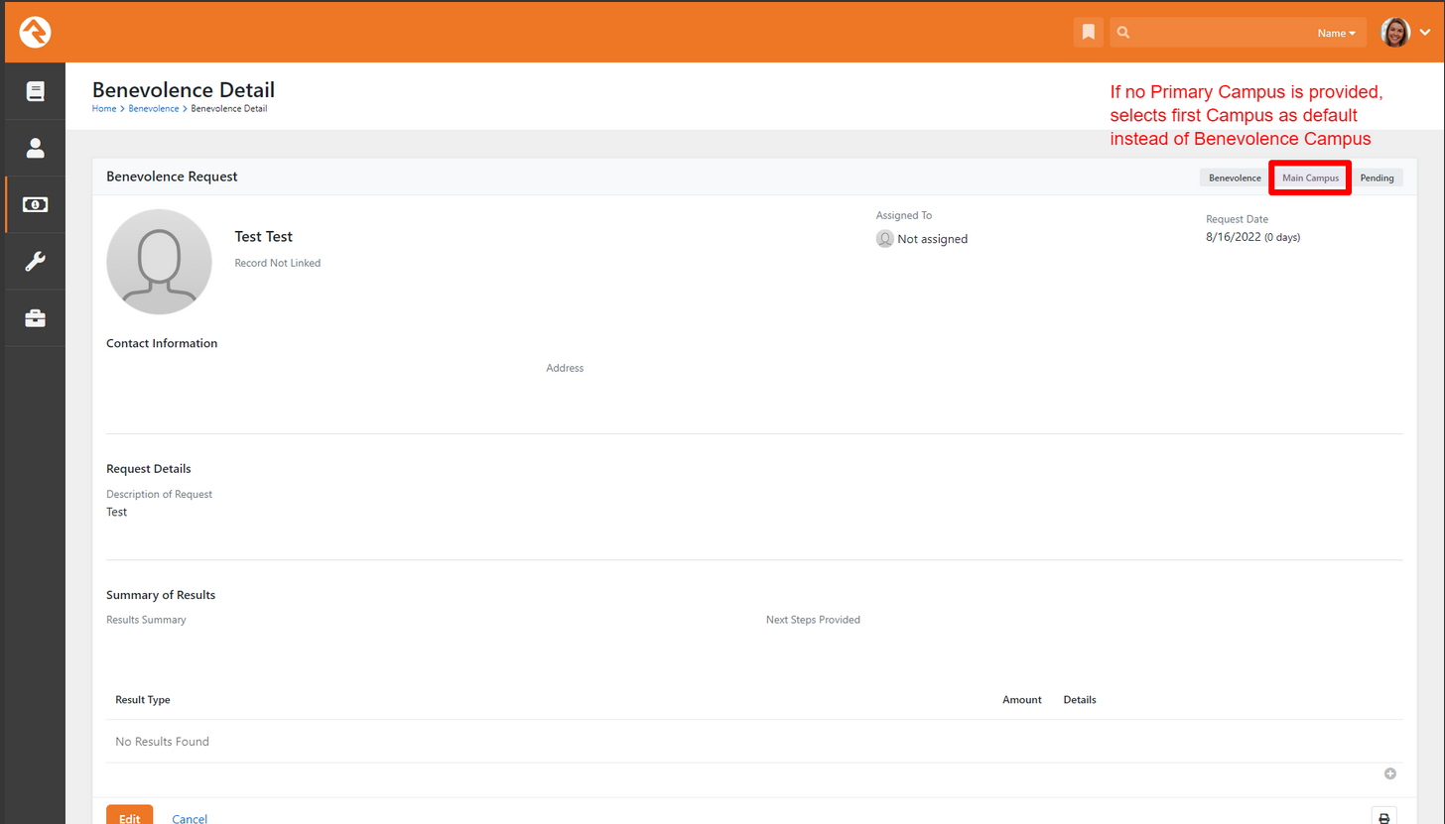Add a new result with the plus icon
This screenshot has height=824, width=1445.
pyautogui.click(x=1389, y=773)
